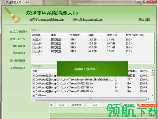Open 用户隐私清理 section
This screenshot has width=158, height=119.
(x=18, y=61)
